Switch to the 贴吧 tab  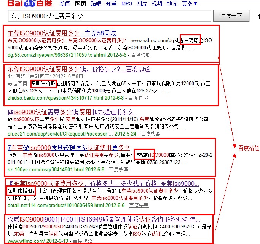[x=96, y=4]
